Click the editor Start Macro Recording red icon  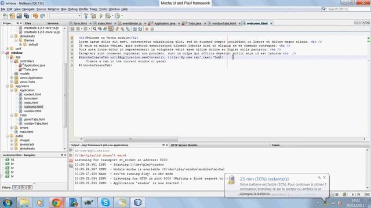(147, 29)
